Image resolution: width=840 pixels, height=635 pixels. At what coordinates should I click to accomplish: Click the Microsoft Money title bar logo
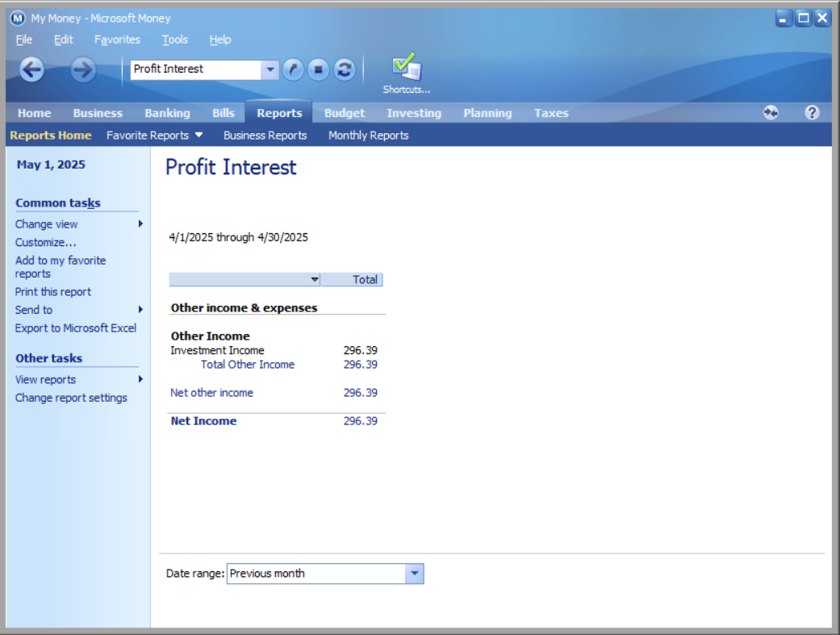[18, 19]
